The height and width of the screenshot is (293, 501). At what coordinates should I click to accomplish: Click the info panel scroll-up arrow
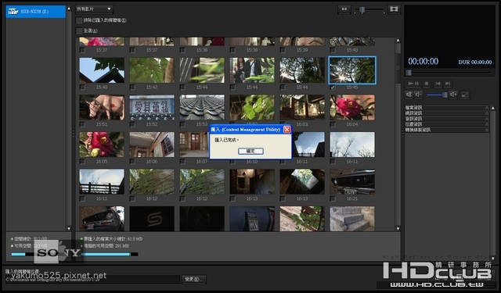(x=492, y=108)
